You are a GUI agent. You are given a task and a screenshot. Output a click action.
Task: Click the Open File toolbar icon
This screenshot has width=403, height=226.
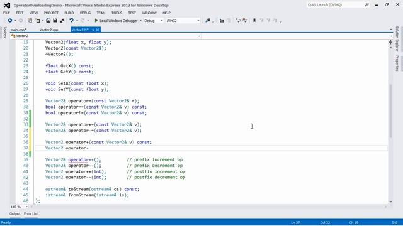(x=48, y=21)
